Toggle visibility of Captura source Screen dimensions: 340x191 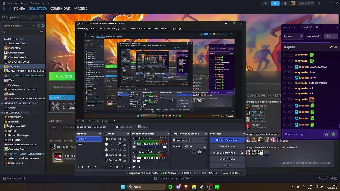(120, 160)
